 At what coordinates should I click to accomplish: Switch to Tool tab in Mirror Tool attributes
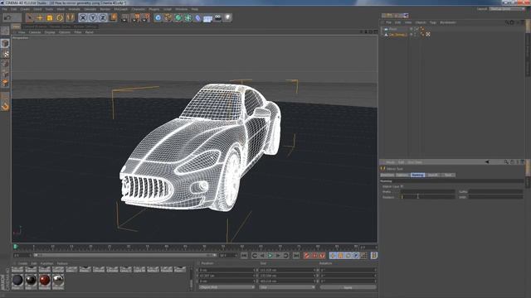(448, 175)
